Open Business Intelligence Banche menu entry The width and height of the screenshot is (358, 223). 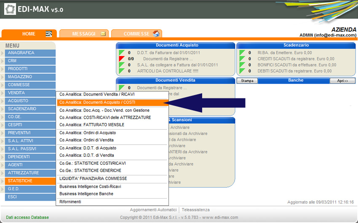coord(86,194)
